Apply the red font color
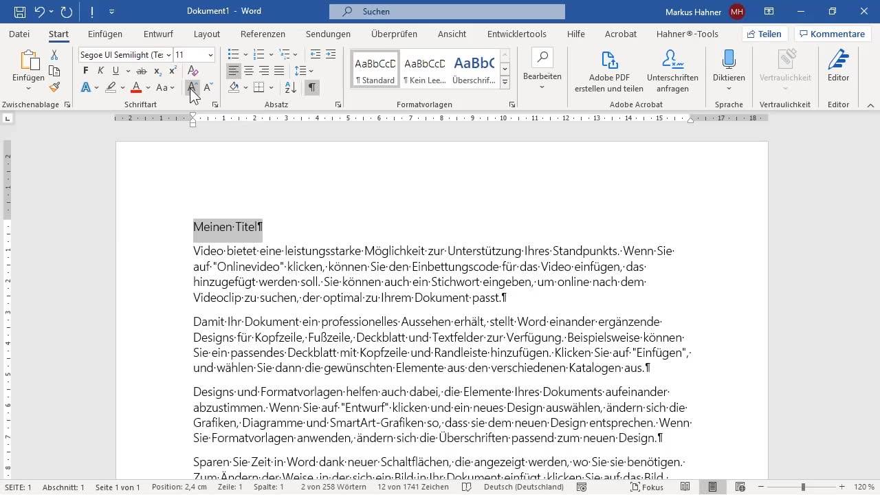 coord(136,87)
